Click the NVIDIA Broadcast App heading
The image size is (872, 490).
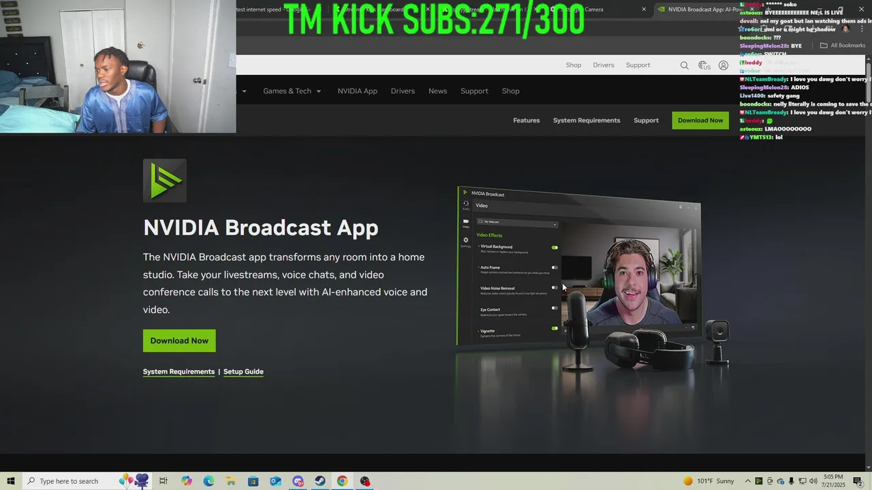(x=260, y=227)
